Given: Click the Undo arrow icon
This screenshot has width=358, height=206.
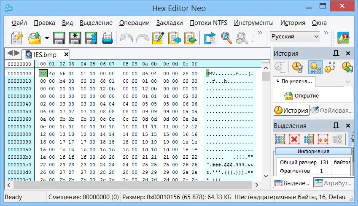Looking at the screenshot, I should click(x=126, y=38).
